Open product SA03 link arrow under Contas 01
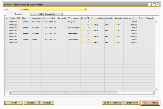This screenshot has width=163, height=109. coord(92,25)
